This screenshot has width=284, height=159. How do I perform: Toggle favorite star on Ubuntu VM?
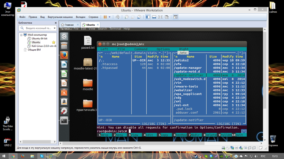[54, 42]
